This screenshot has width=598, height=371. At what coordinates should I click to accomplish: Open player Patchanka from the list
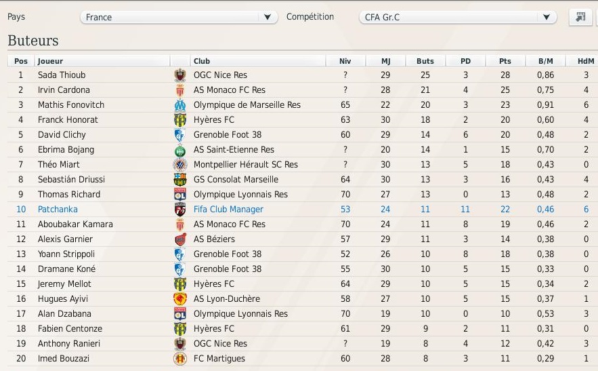(x=58, y=210)
